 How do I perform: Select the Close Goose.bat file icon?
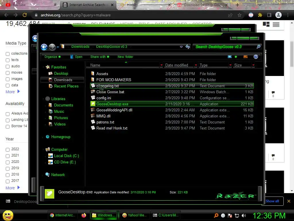(x=93, y=92)
